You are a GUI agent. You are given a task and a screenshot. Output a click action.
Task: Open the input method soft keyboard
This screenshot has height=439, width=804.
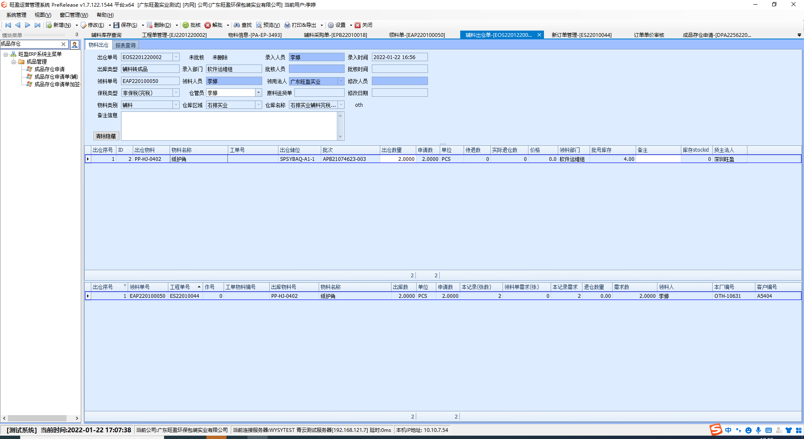[x=768, y=430]
